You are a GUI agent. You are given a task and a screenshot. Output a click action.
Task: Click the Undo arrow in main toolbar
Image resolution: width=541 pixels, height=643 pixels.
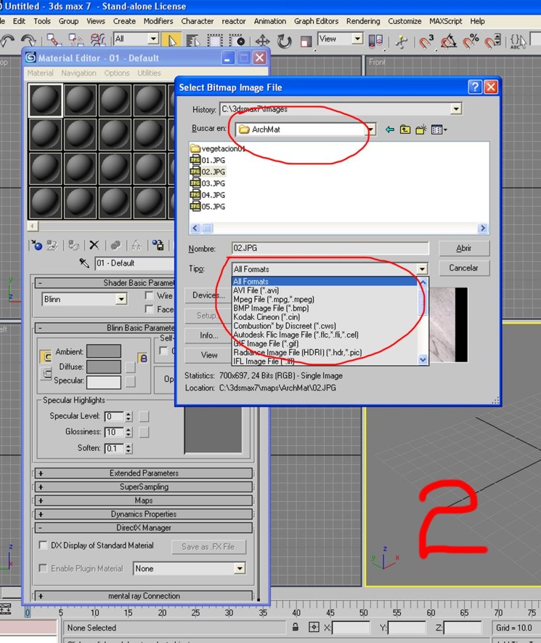click(7, 41)
